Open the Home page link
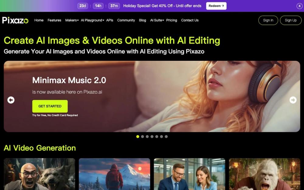This screenshot has width=304, height=190. [x=39, y=20]
